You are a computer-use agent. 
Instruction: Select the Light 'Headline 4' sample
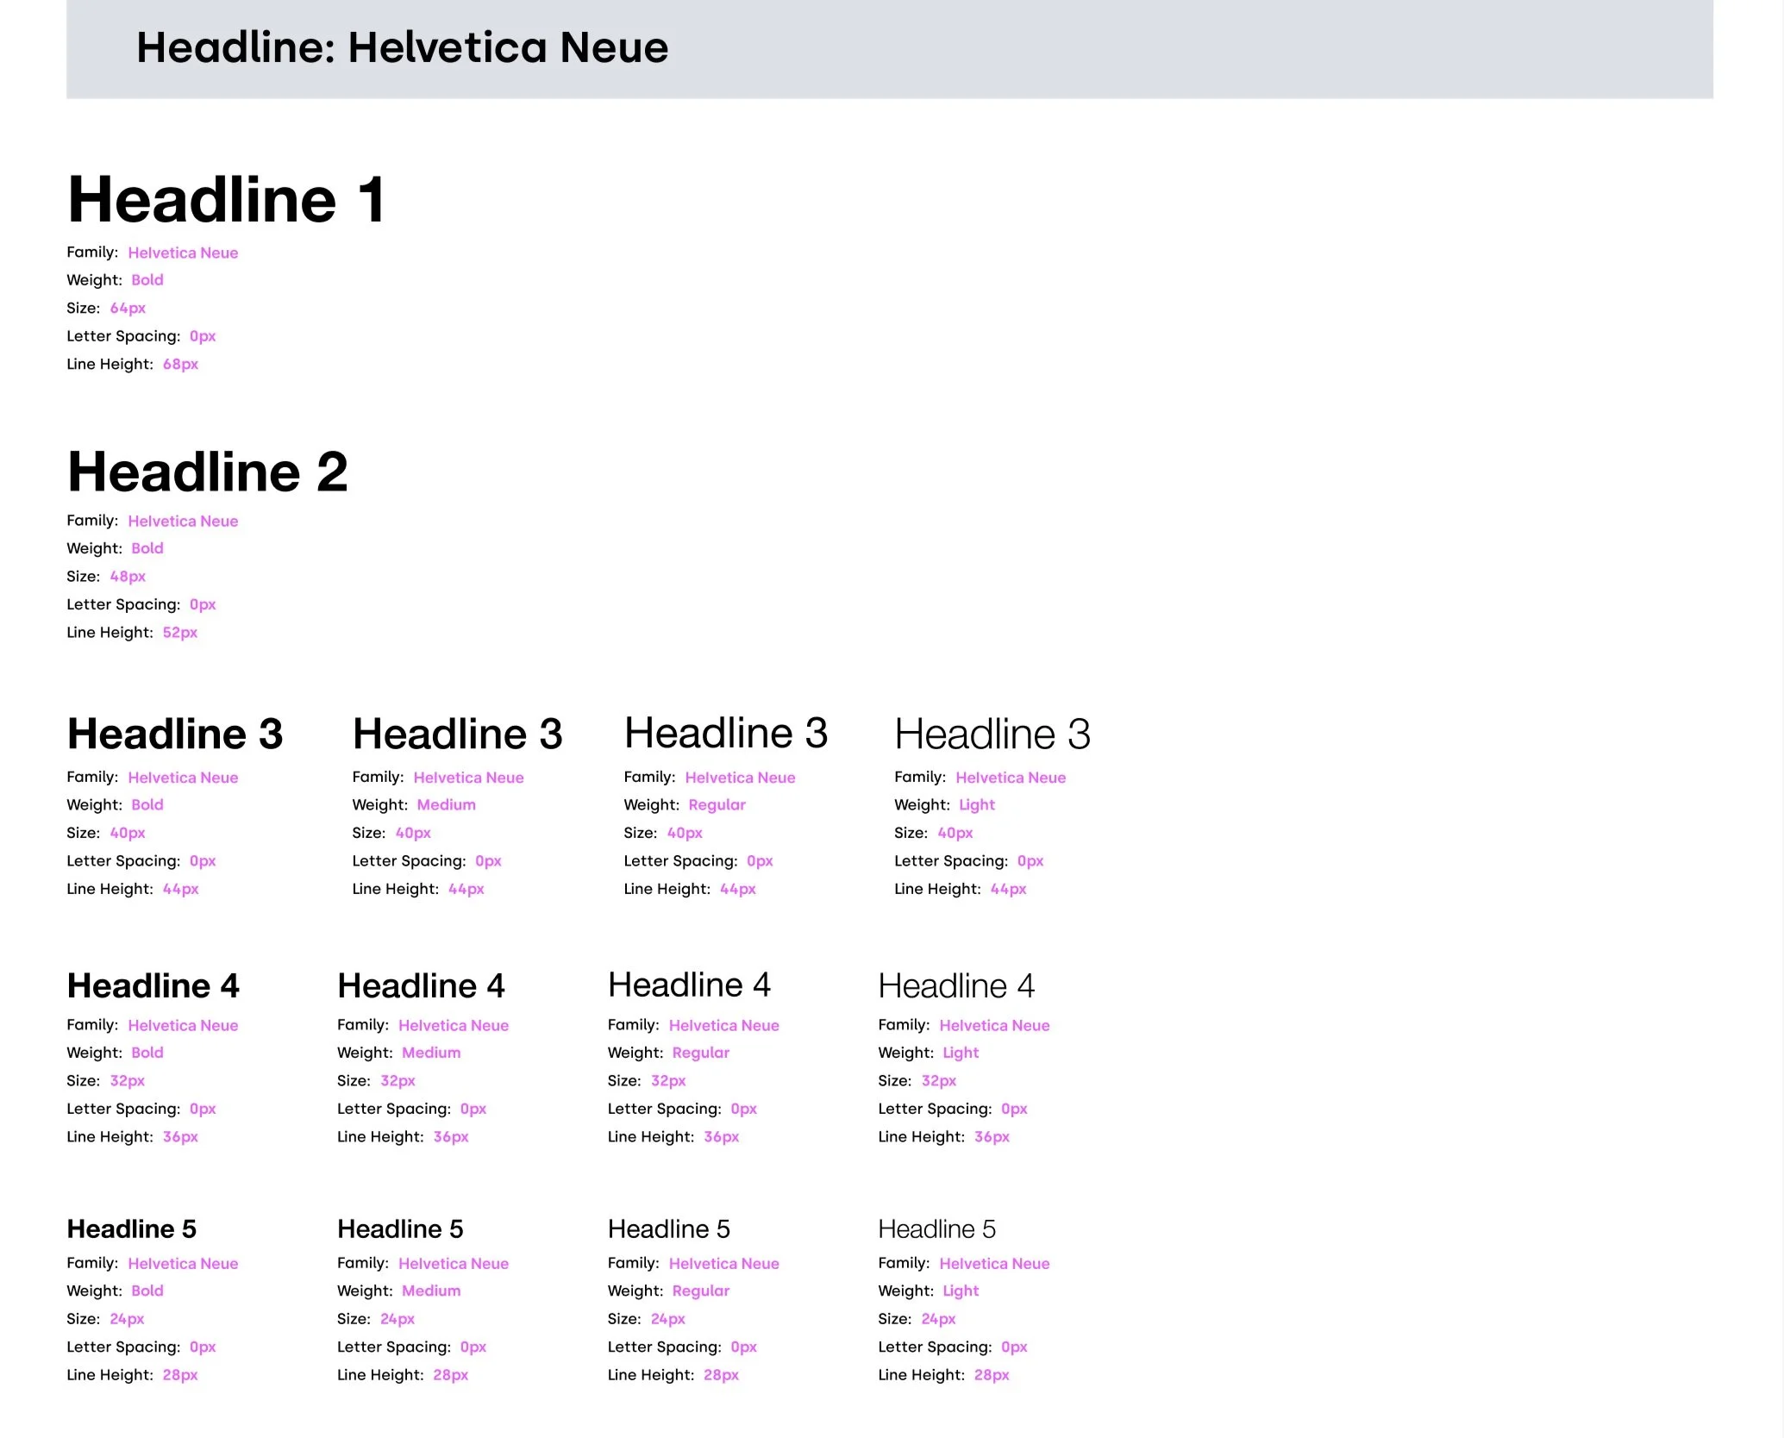[956, 985]
